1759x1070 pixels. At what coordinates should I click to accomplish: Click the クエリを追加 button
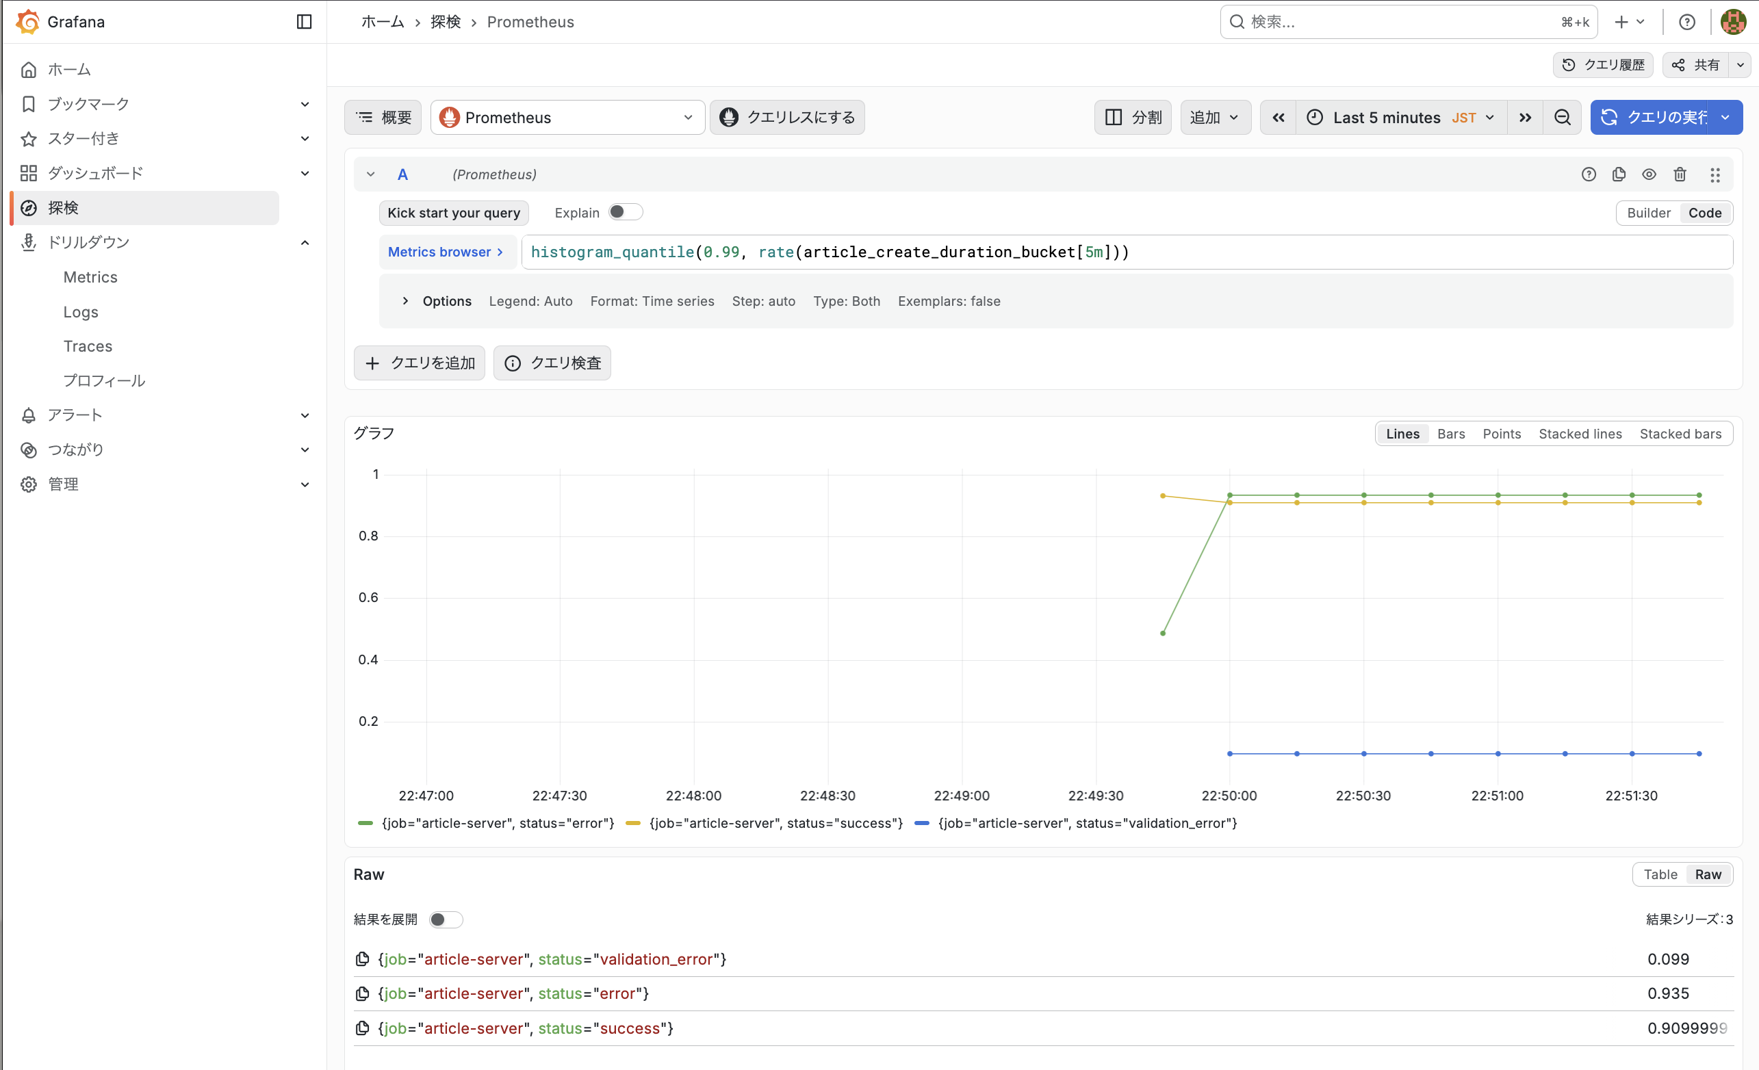(x=419, y=363)
